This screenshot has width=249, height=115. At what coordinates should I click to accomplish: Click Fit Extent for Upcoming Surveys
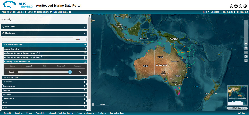tap(61, 66)
